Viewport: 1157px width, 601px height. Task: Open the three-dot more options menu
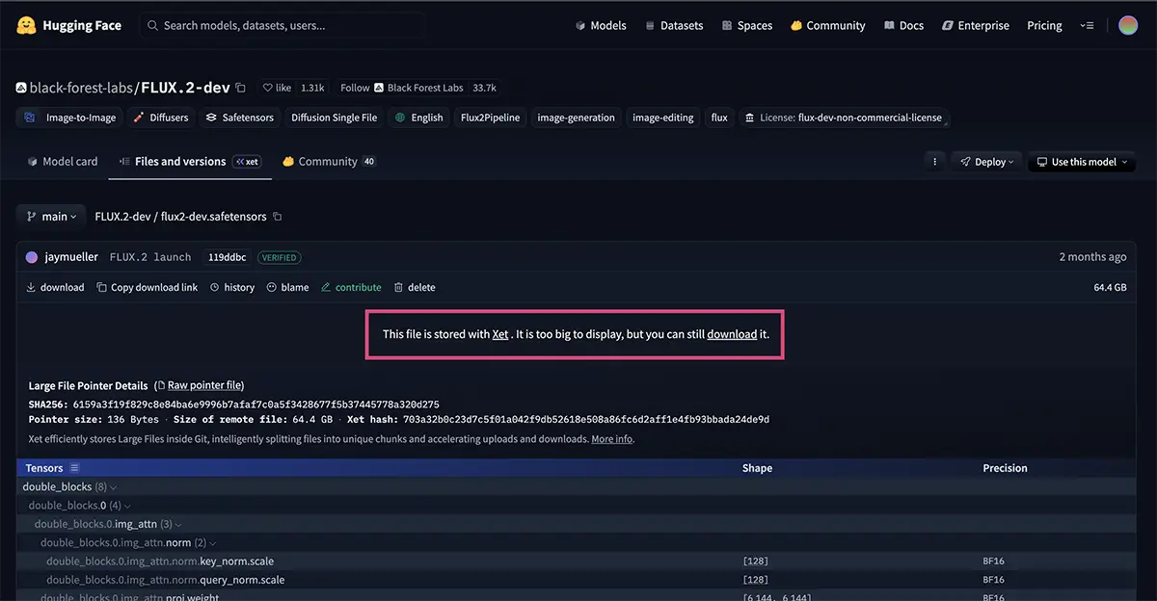pyautogui.click(x=934, y=162)
